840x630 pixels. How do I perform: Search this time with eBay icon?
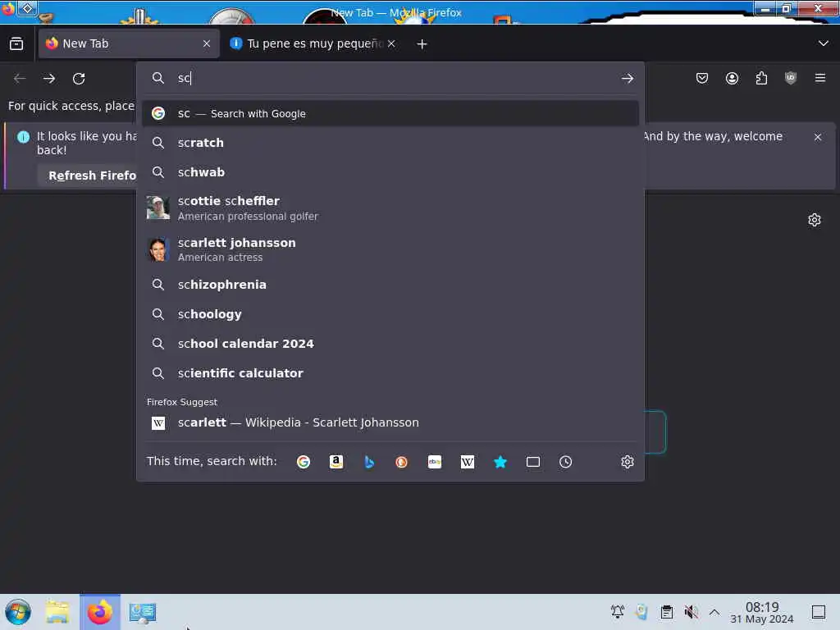[435, 462]
